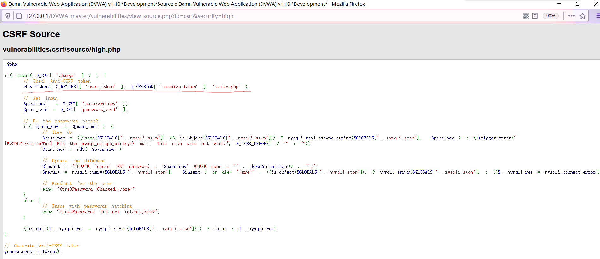Click the checkToken function call line

[137, 87]
